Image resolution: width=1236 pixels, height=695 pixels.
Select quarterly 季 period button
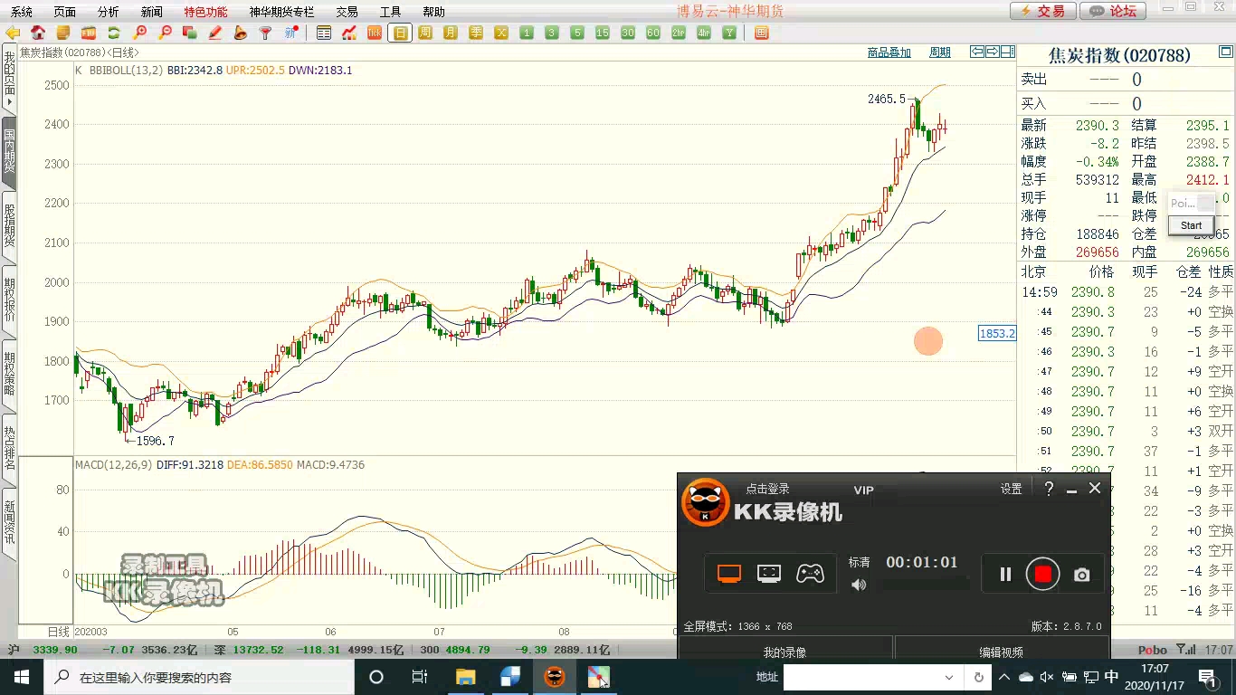(x=476, y=33)
